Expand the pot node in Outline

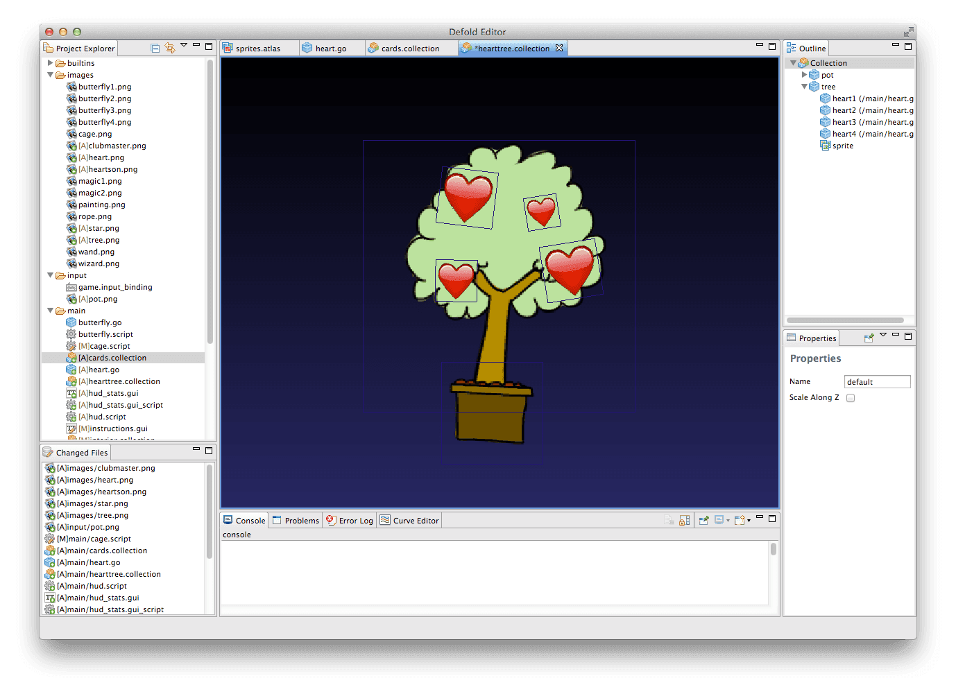point(804,74)
